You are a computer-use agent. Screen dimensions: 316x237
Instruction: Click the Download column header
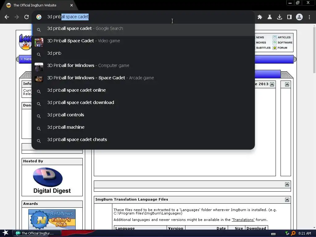tap(256, 228)
